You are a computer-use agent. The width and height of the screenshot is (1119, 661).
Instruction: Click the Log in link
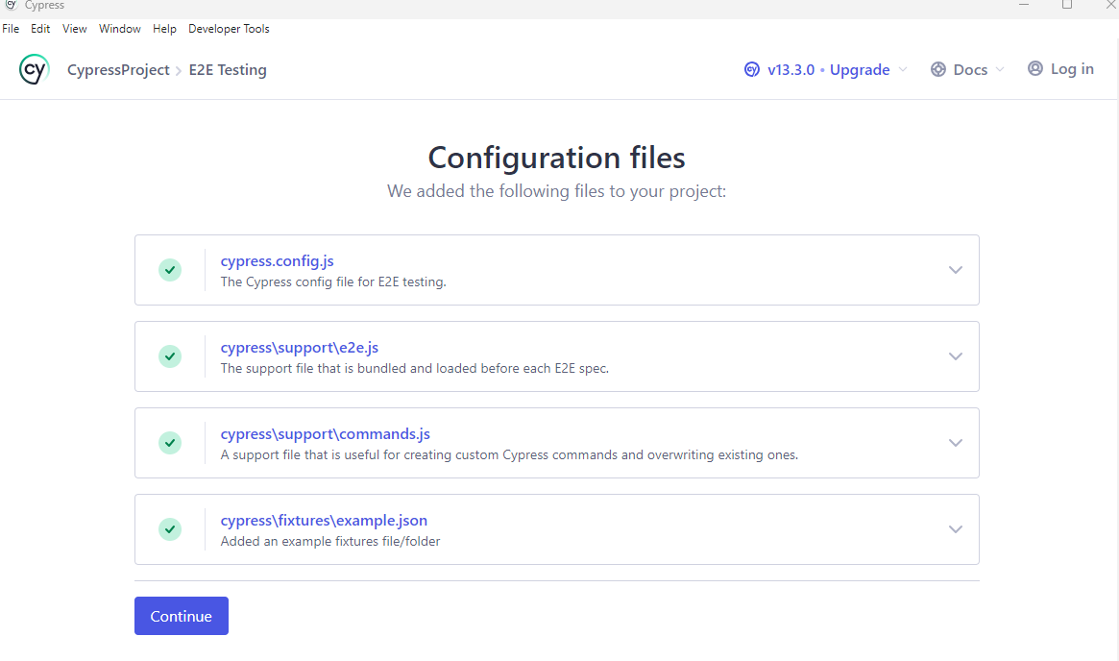1072,68
